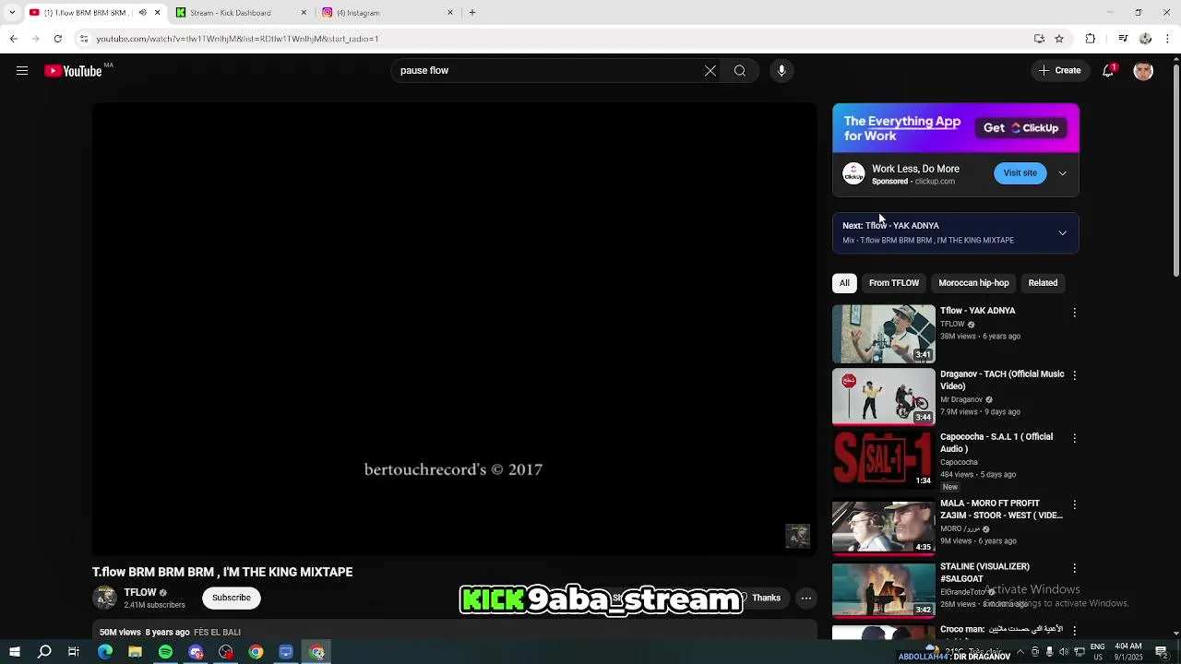Open the media control icon in Chrome toolbar
Viewport: 1181px width, 664px height.
click(1123, 39)
